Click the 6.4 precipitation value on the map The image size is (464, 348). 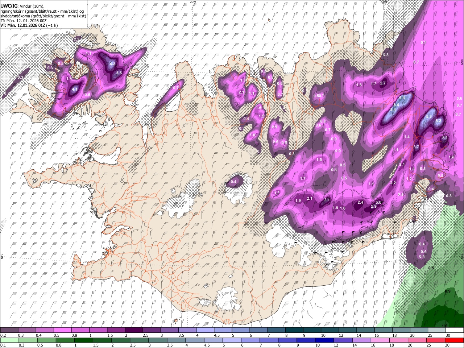pyautogui.click(x=396, y=105)
